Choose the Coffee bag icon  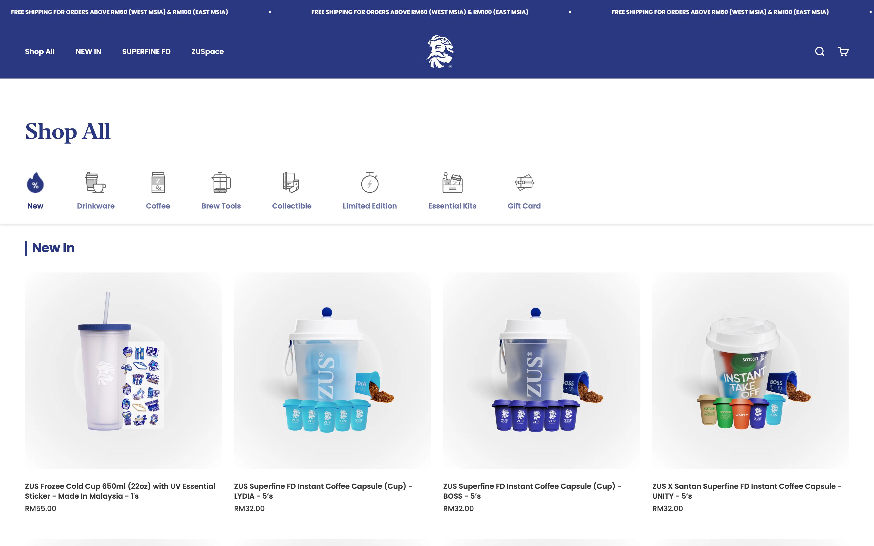158,182
